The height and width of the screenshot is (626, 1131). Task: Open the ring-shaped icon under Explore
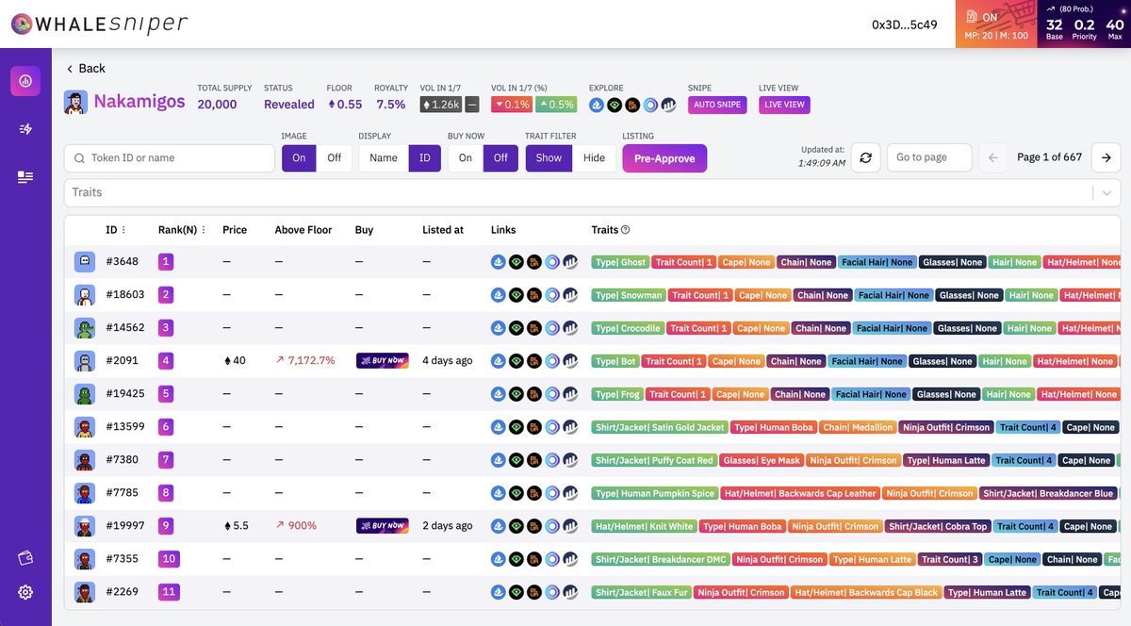650,105
